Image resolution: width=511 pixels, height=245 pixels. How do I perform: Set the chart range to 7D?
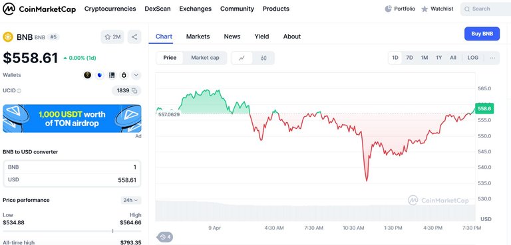[x=409, y=58]
